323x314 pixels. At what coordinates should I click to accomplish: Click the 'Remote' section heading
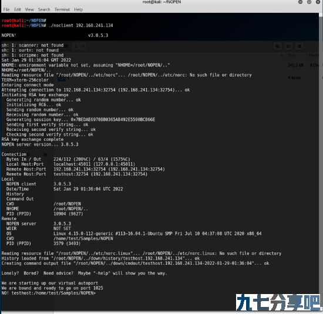tap(9, 219)
